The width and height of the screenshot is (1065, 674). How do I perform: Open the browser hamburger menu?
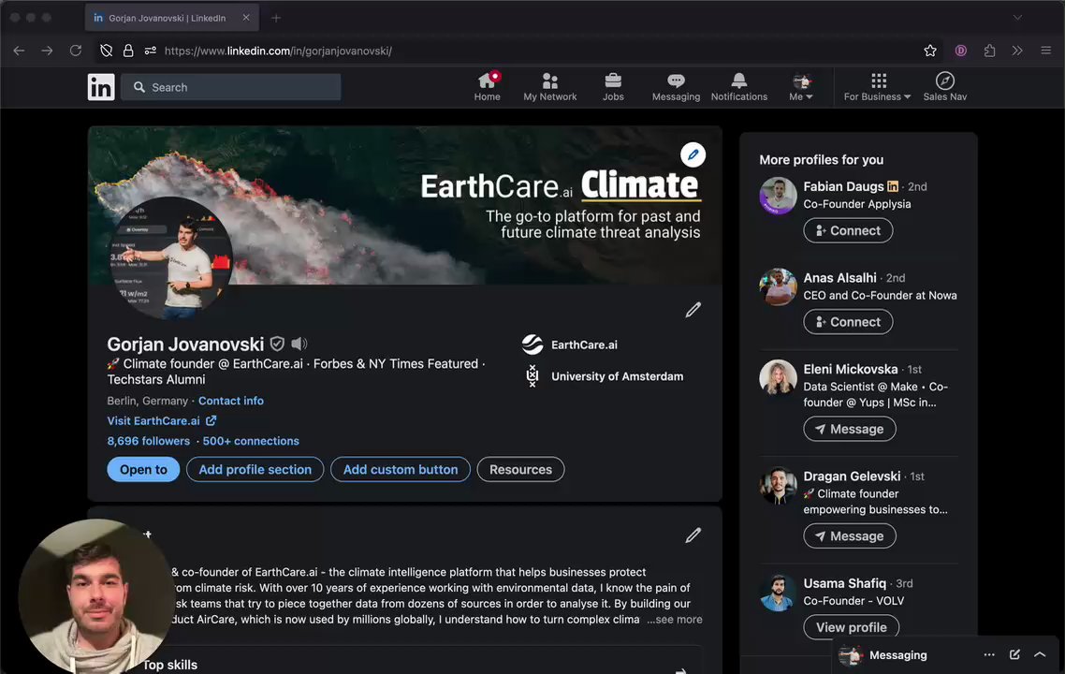pos(1046,51)
